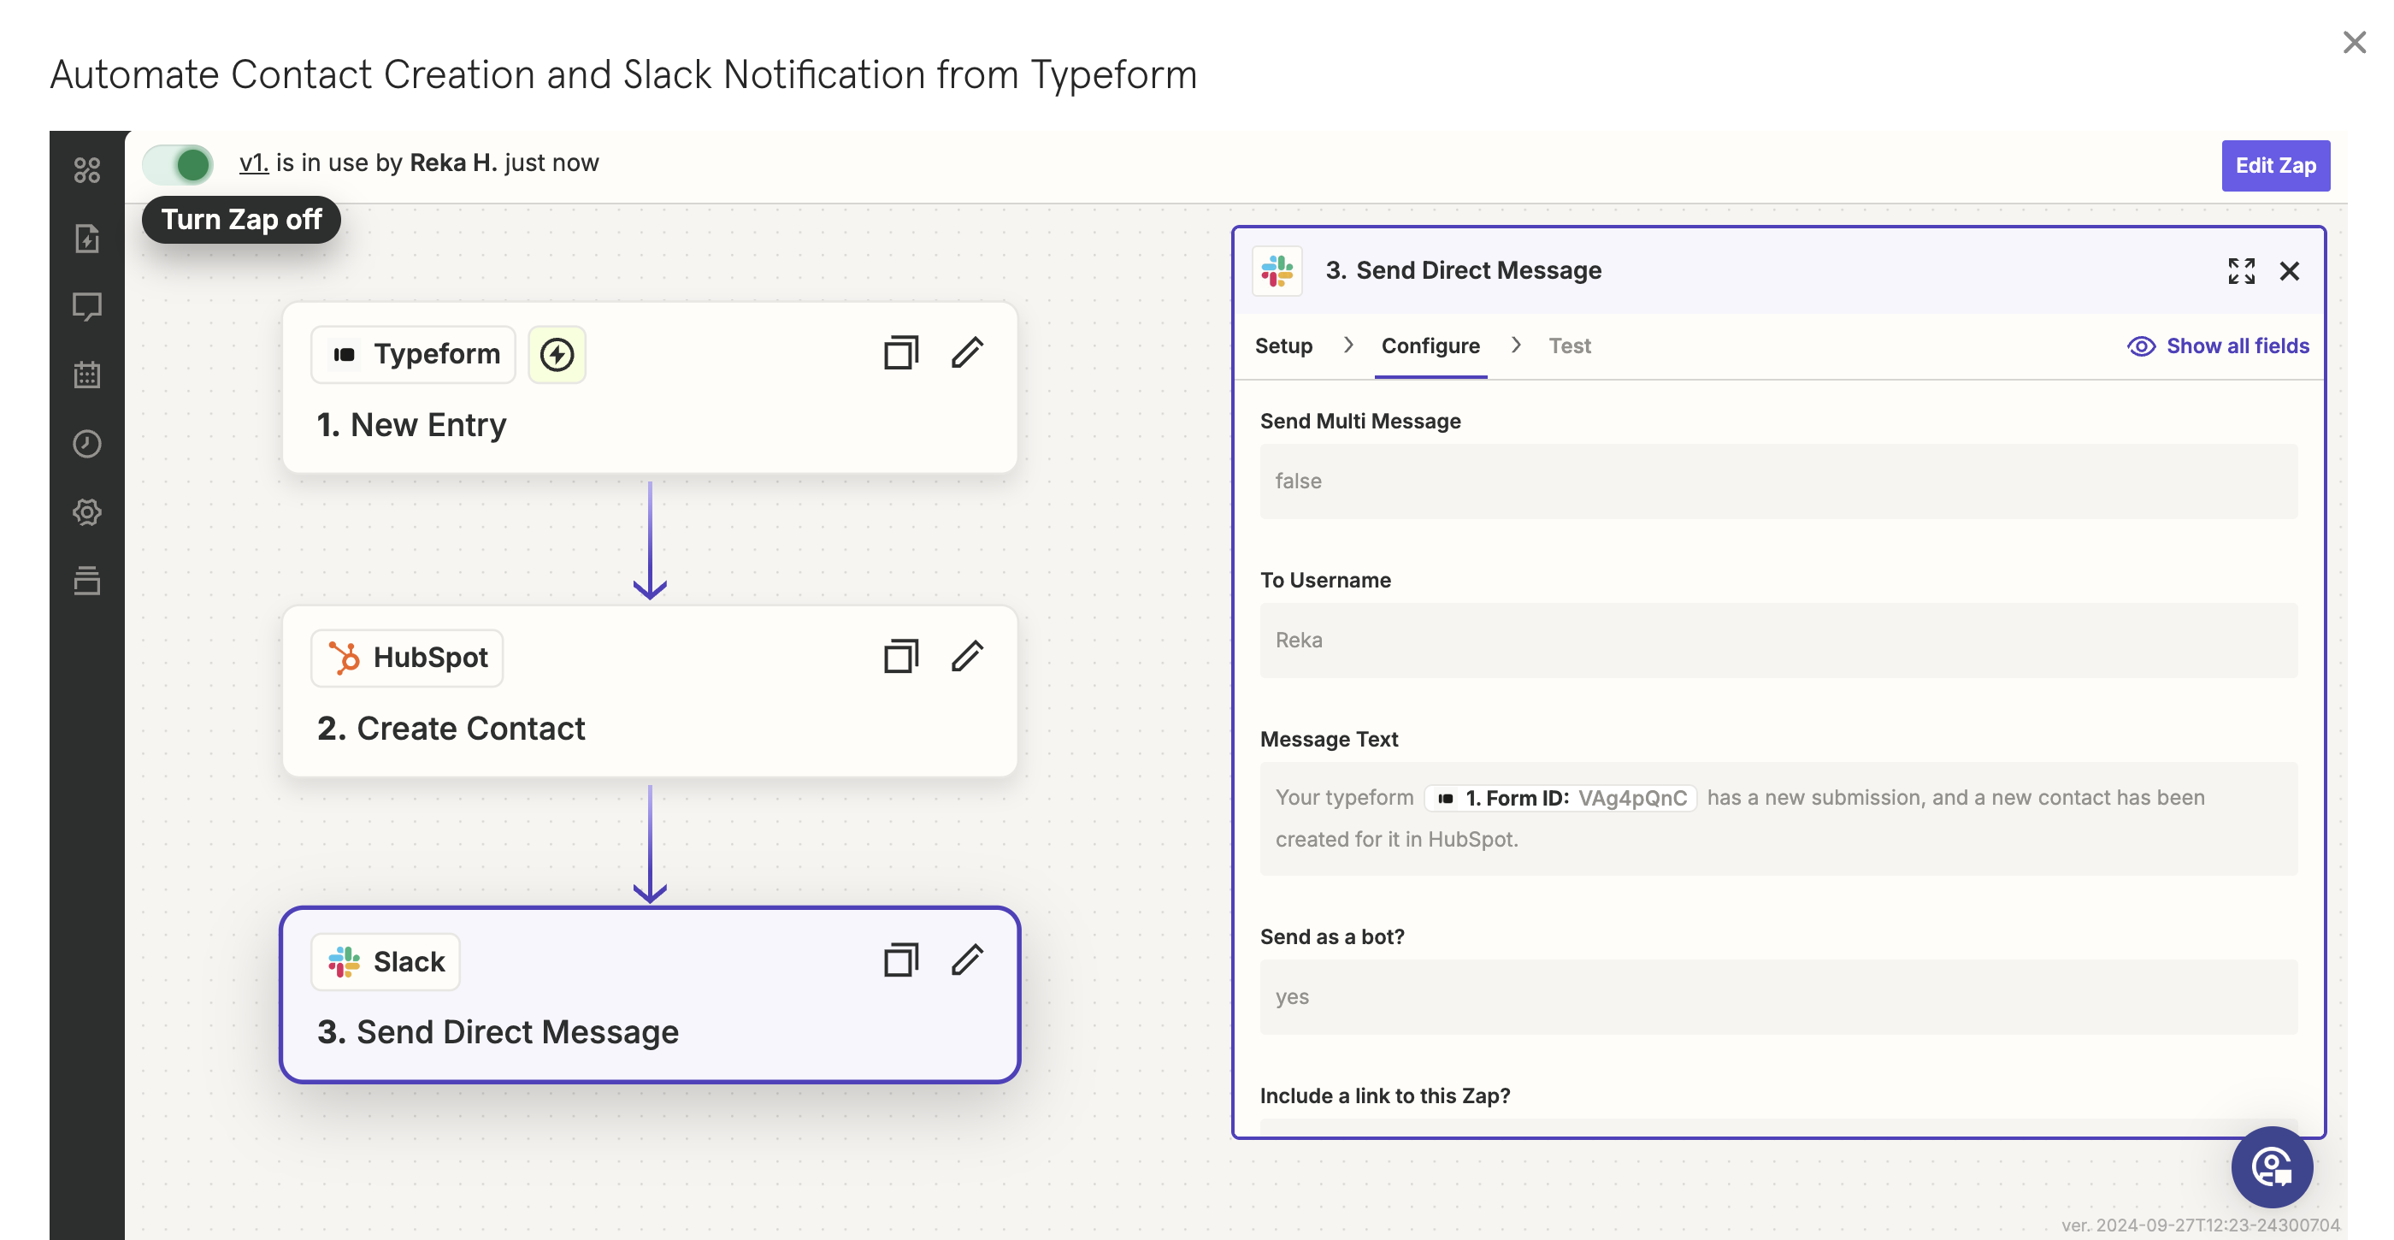Click the HubSpot logo icon in step 2
Viewport: 2394px width, 1240px height.
(343, 657)
